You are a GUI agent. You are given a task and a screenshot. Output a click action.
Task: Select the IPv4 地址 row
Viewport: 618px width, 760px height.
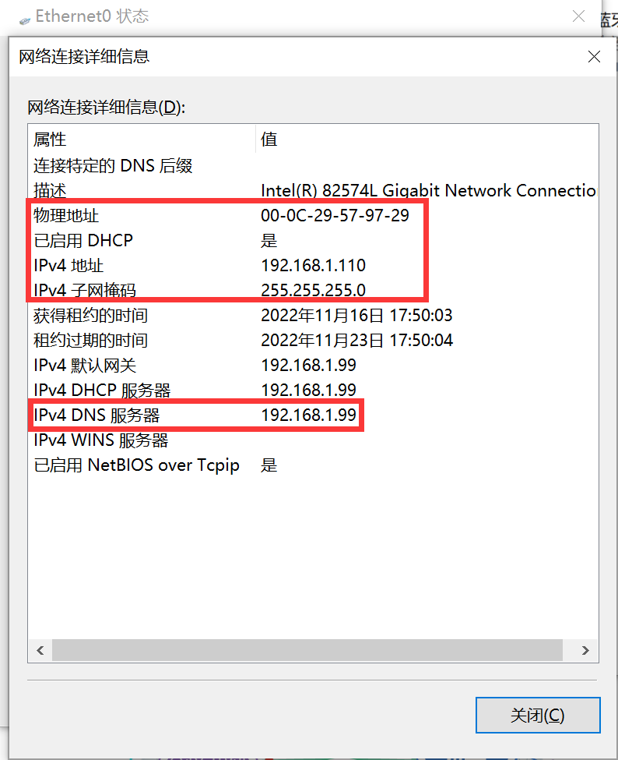tap(68, 265)
